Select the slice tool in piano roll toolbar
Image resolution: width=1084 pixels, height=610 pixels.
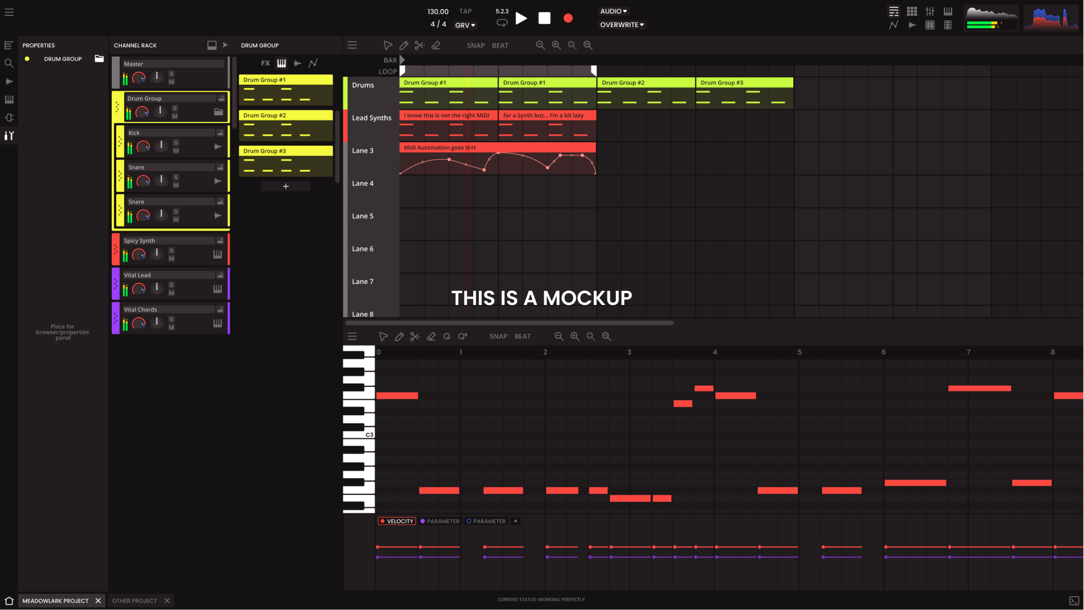click(415, 336)
